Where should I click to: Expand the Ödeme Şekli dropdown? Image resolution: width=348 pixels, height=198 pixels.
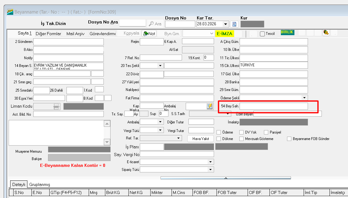pos(304,98)
